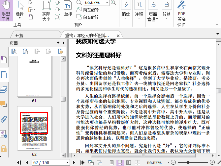
Task: Open the Page Management (页面管理) menu
Action: 153,11
